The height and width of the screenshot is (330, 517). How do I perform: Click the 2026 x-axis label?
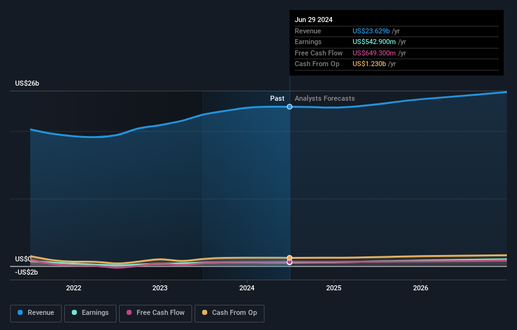pos(421,288)
